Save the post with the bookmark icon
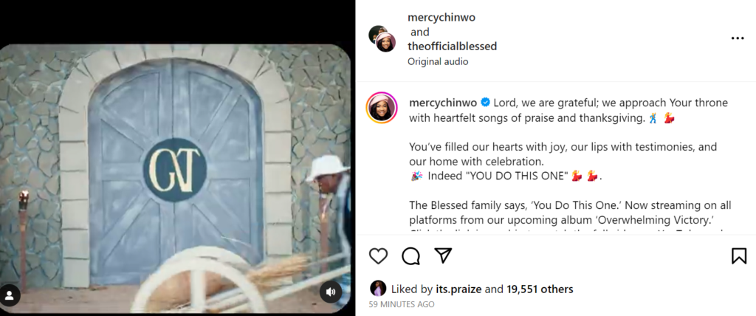Viewport: 756px width, 316px height. (738, 255)
